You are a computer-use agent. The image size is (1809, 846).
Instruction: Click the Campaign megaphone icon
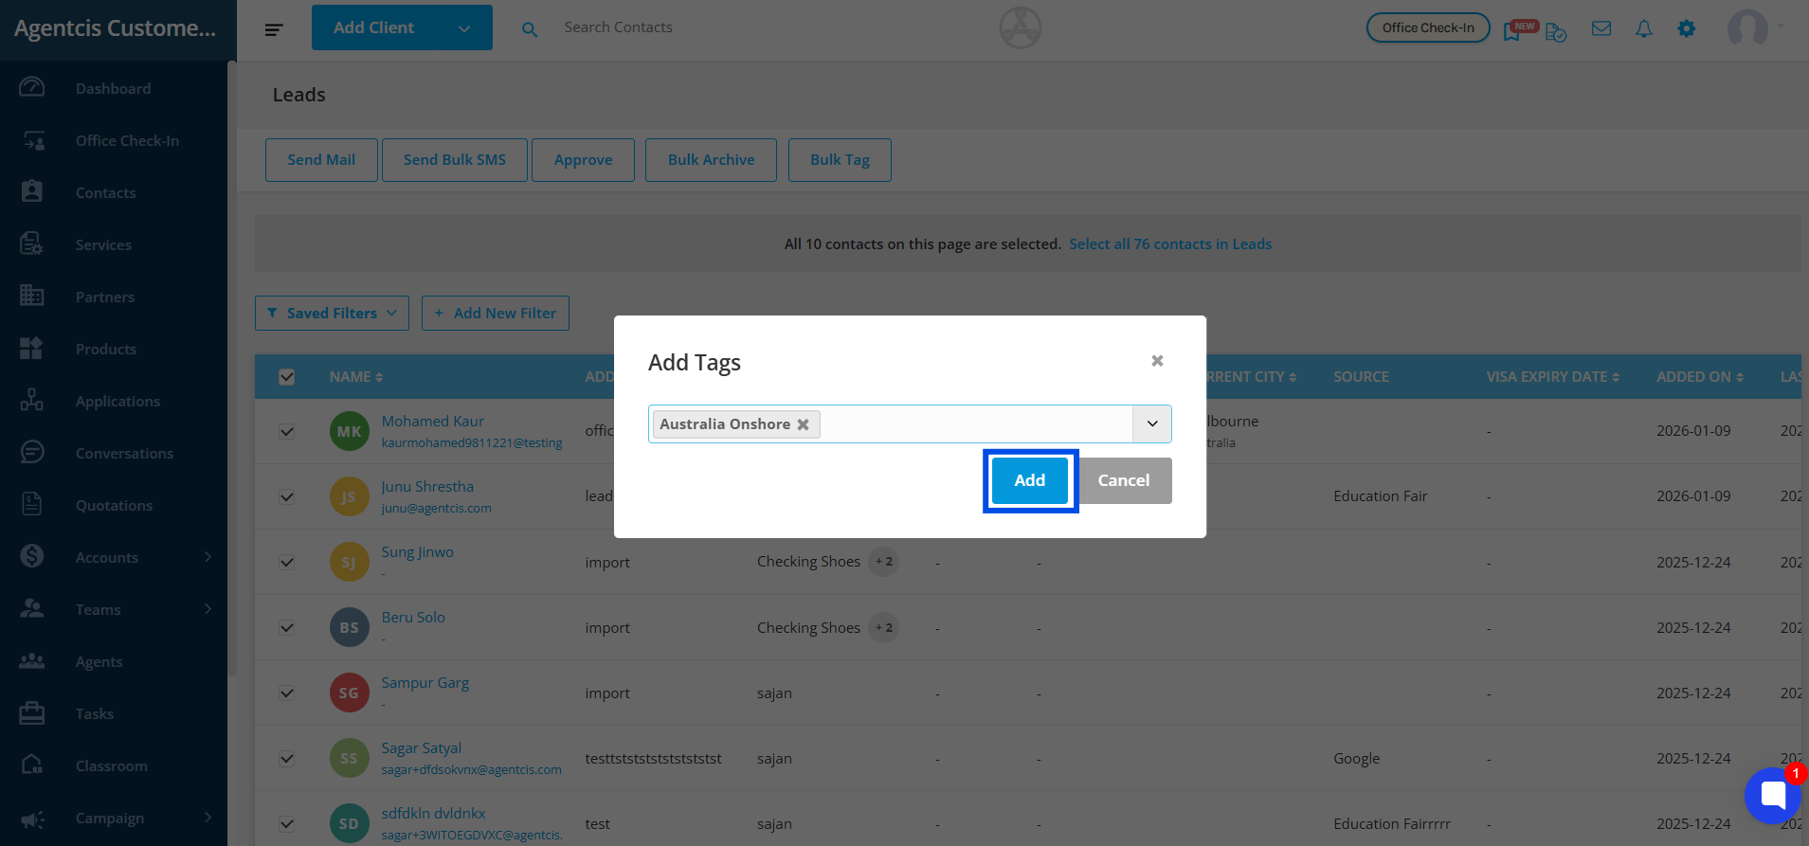(32, 818)
